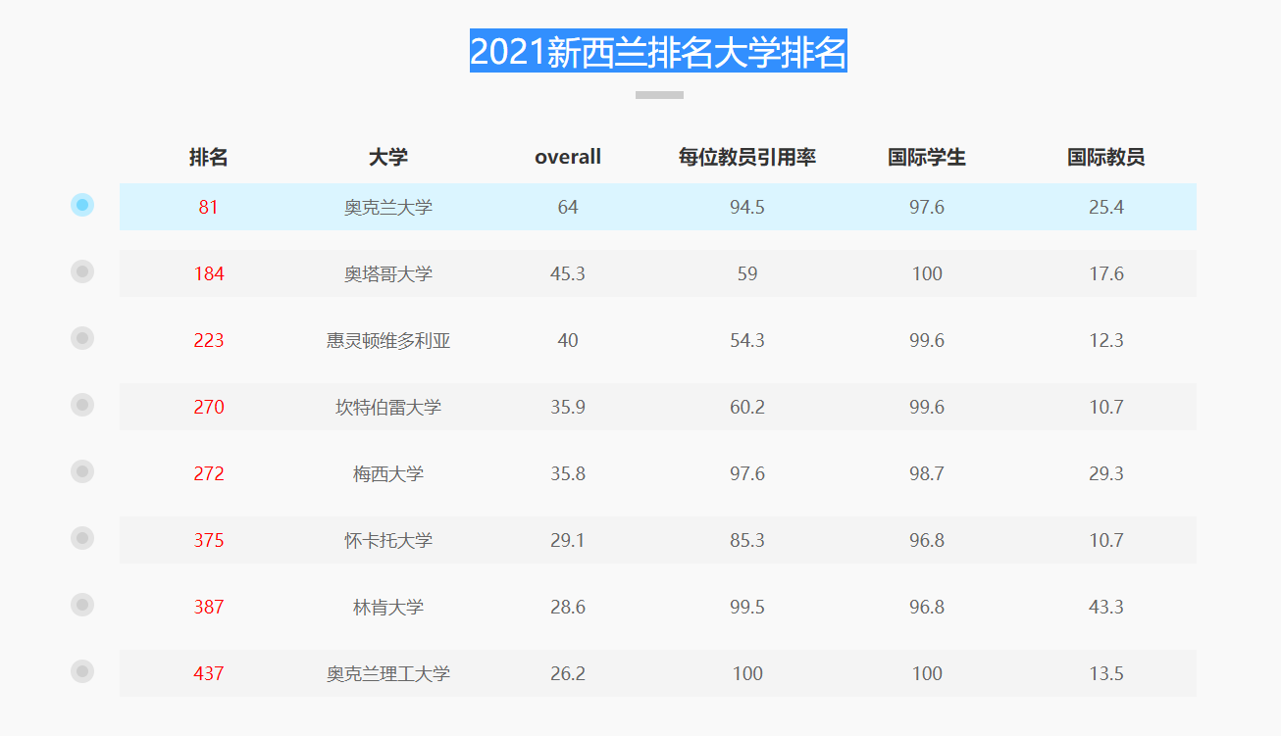The image size is (1281, 736).
Task: Select the radio dot for 梅西大学 row
Action: 82,471
